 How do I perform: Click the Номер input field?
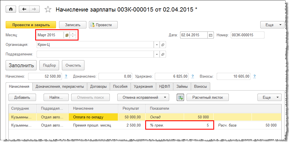tap(247, 35)
